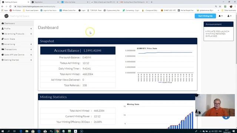Image resolution: width=237 pixels, height=133 pixels.
Task: Open the Dashboard sidebar item
Action: 17,23
